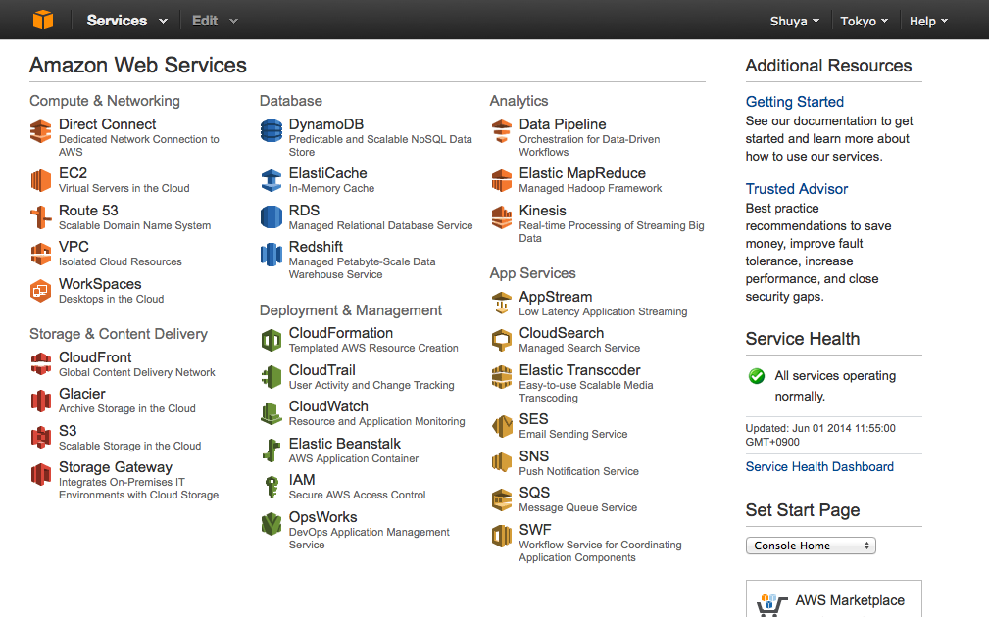Click the CloudWatch service icon
Image resolution: width=989 pixels, height=617 pixels.
pos(272,413)
